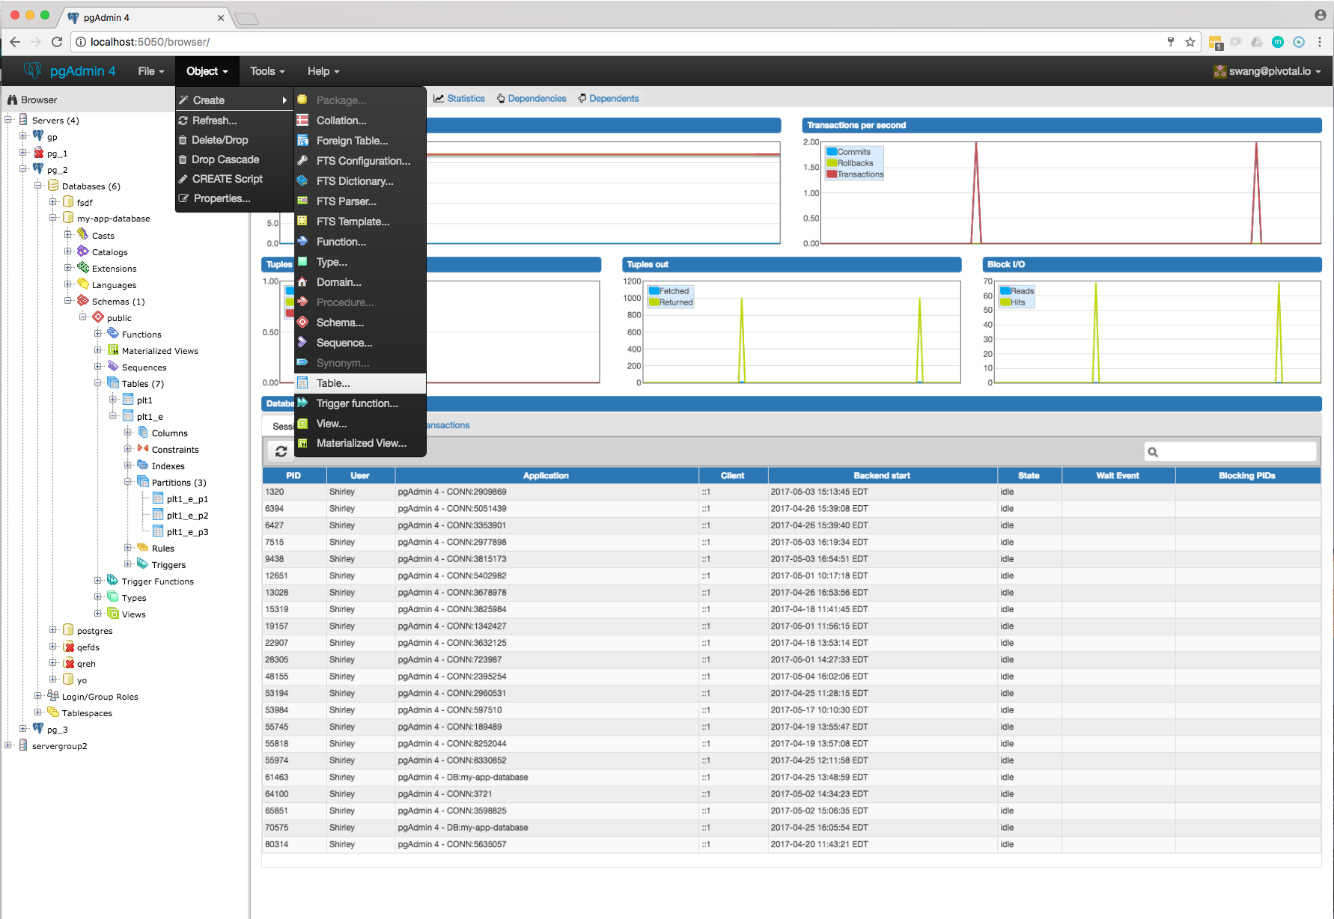
Task: Select Drop Cascade in the Object menu
Action: (x=225, y=159)
